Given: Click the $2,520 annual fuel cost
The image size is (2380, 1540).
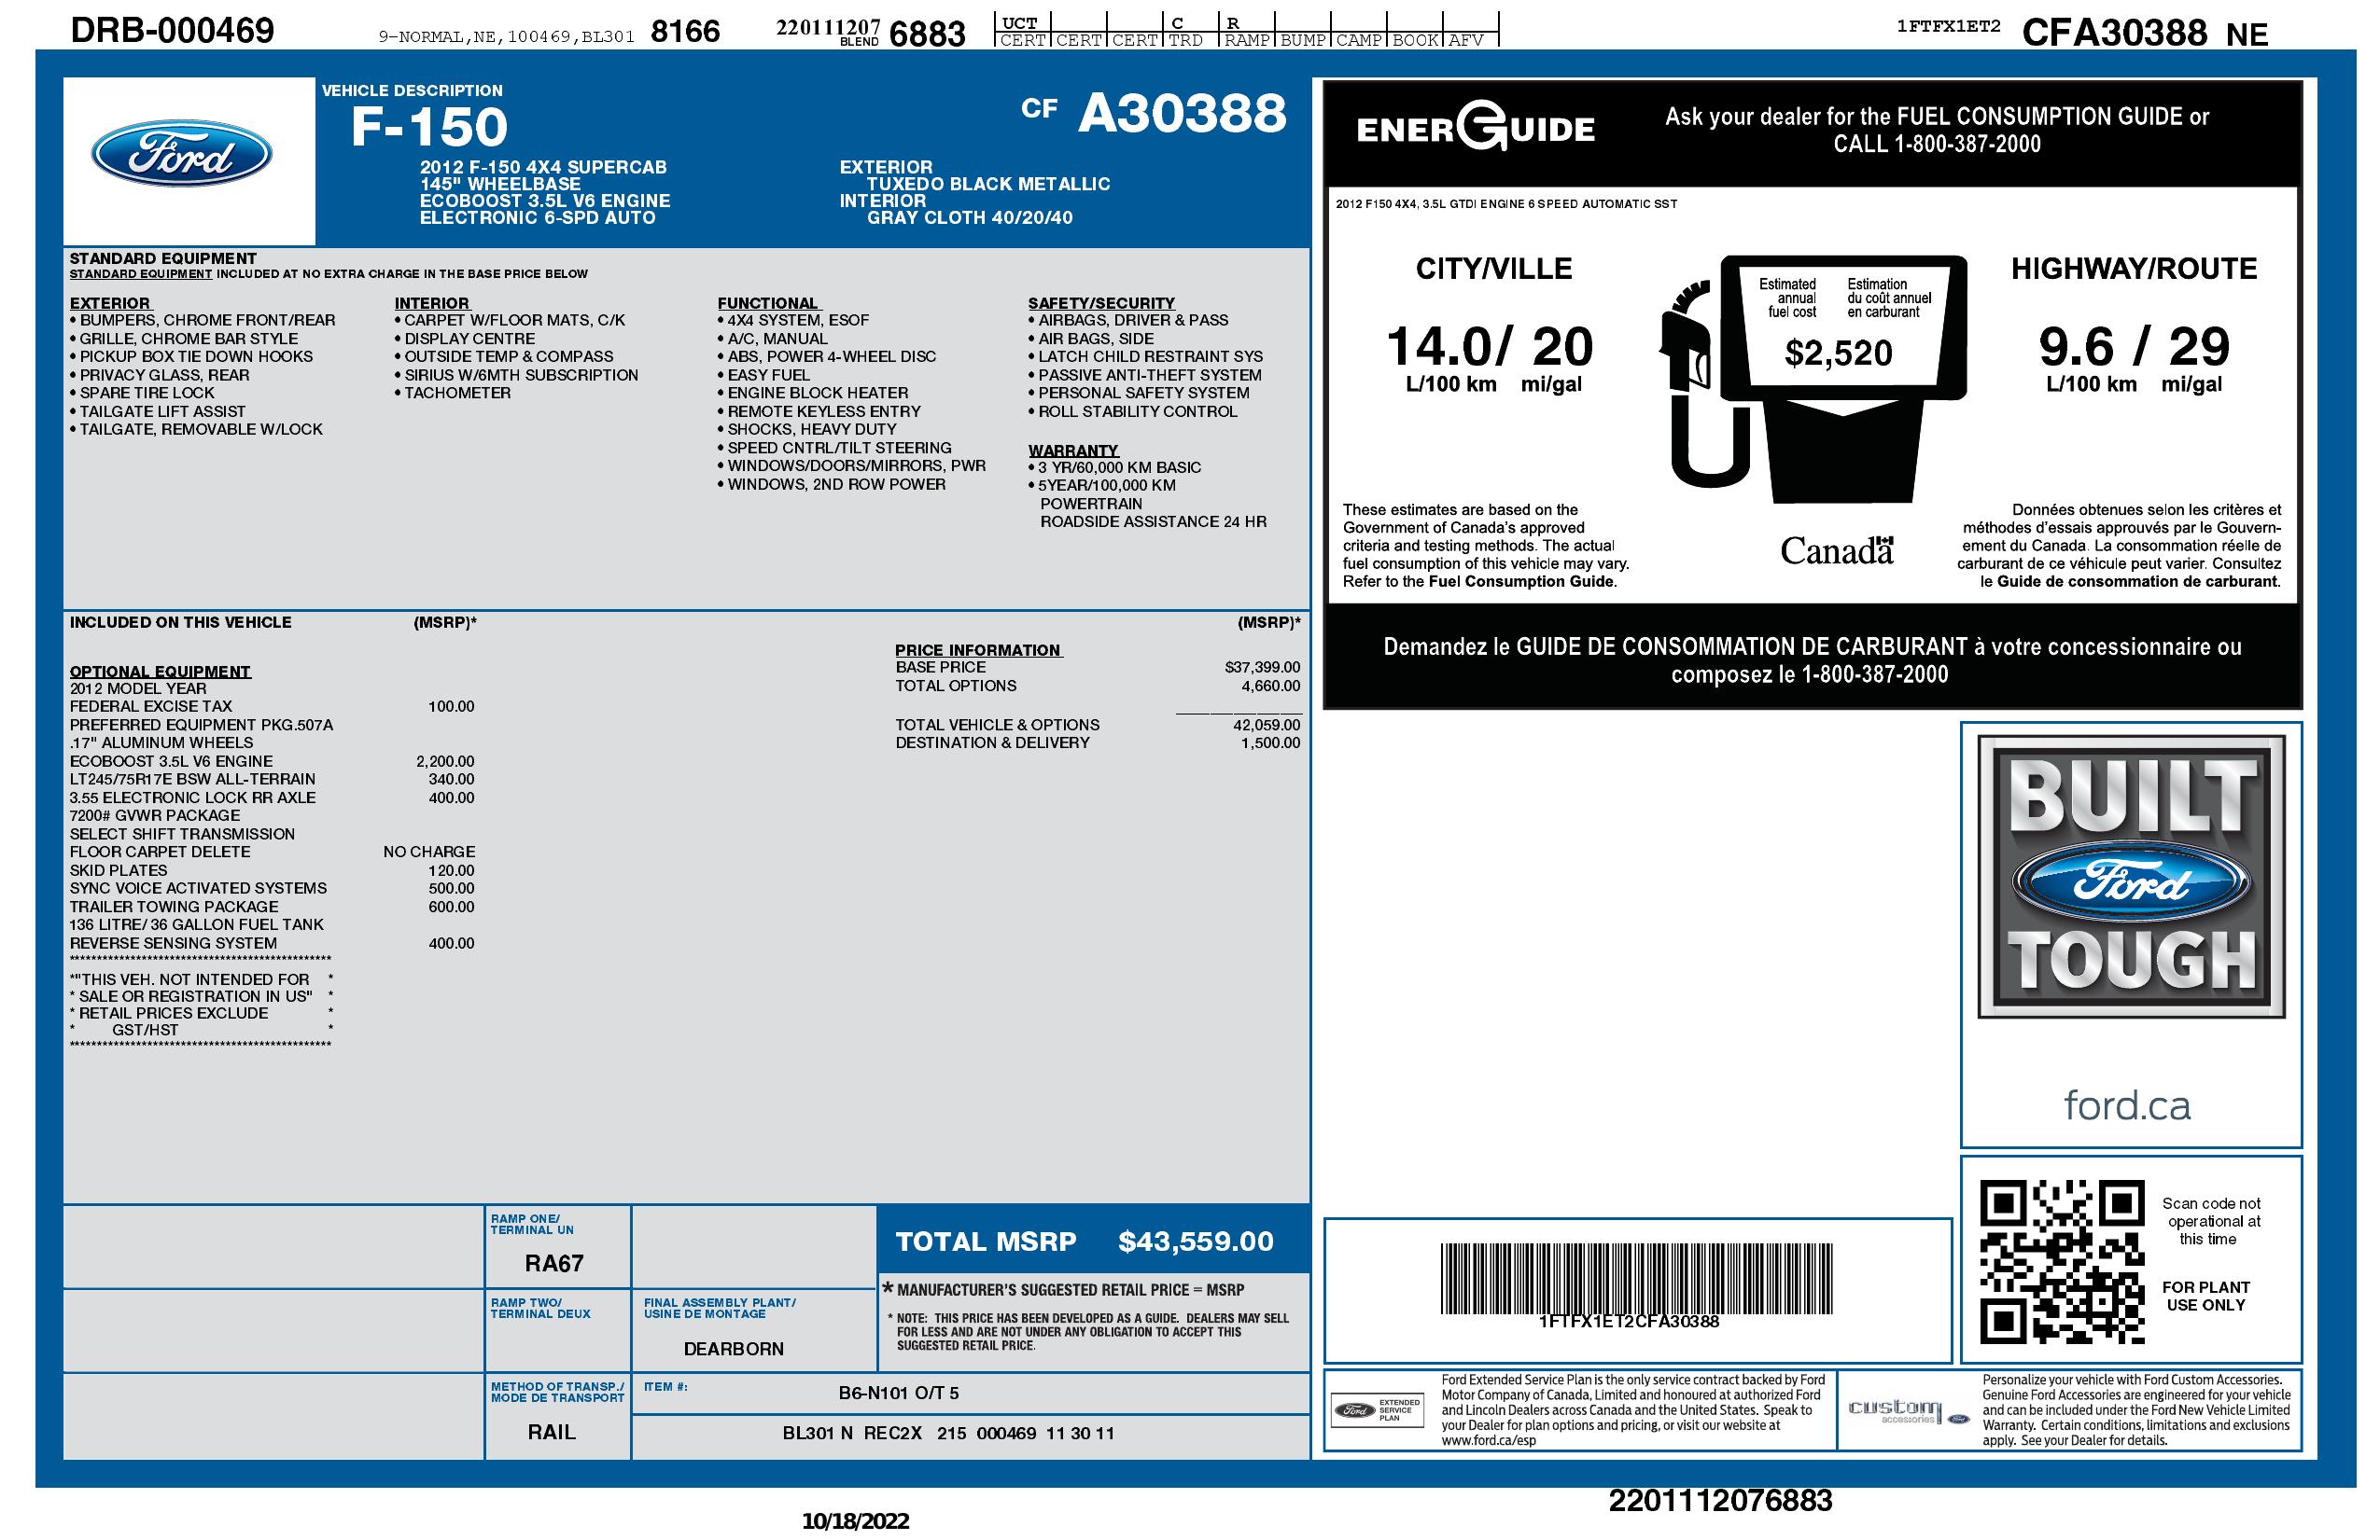Looking at the screenshot, I should coord(1838,353).
